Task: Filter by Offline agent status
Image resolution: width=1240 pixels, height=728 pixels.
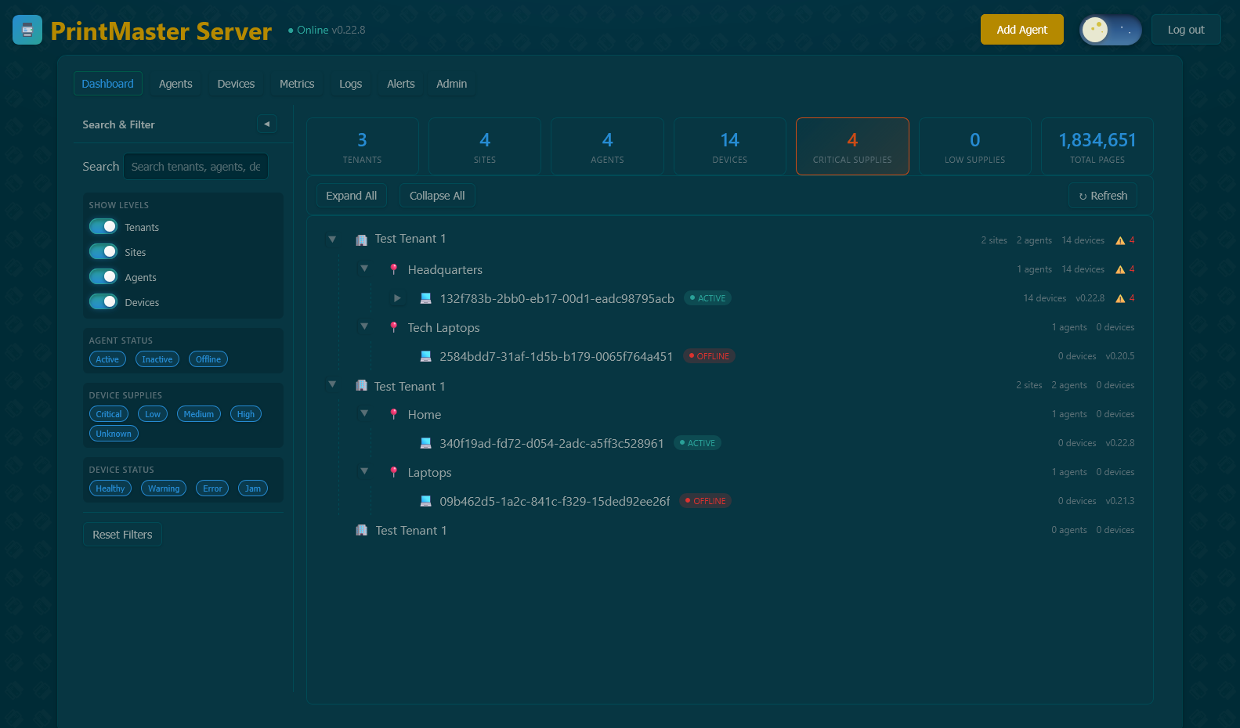Action: click(x=208, y=359)
